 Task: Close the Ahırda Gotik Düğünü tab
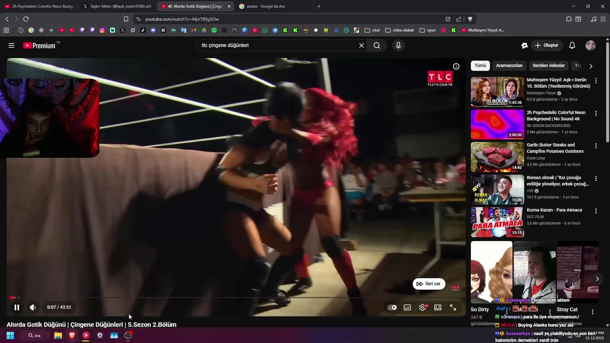coord(229,6)
